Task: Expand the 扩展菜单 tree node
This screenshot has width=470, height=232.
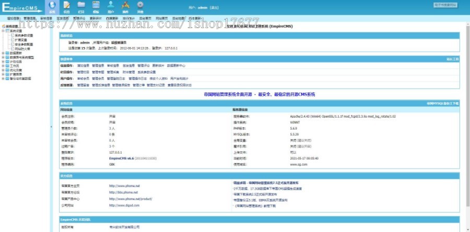Action: click(3, 74)
